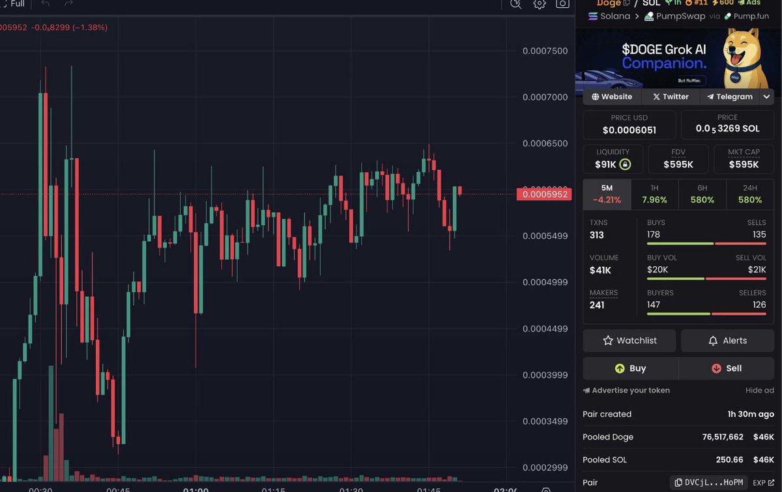Viewport: 782px width, 492px height.
Task: Open the token Website link
Action: pyautogui.click(x=611, y=96)
